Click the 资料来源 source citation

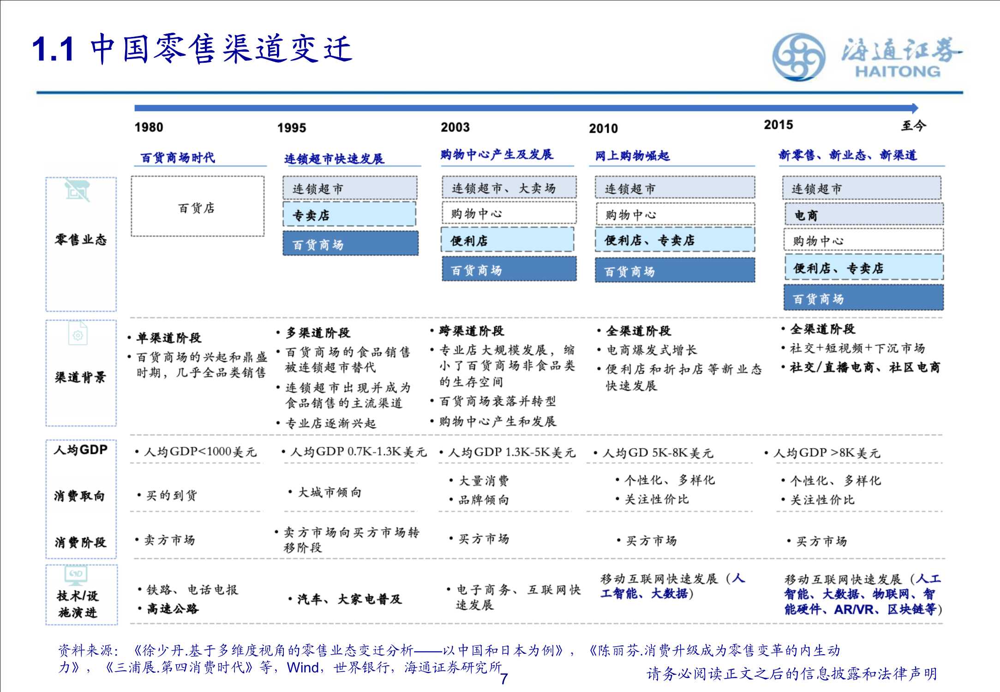tap(449, 658)
